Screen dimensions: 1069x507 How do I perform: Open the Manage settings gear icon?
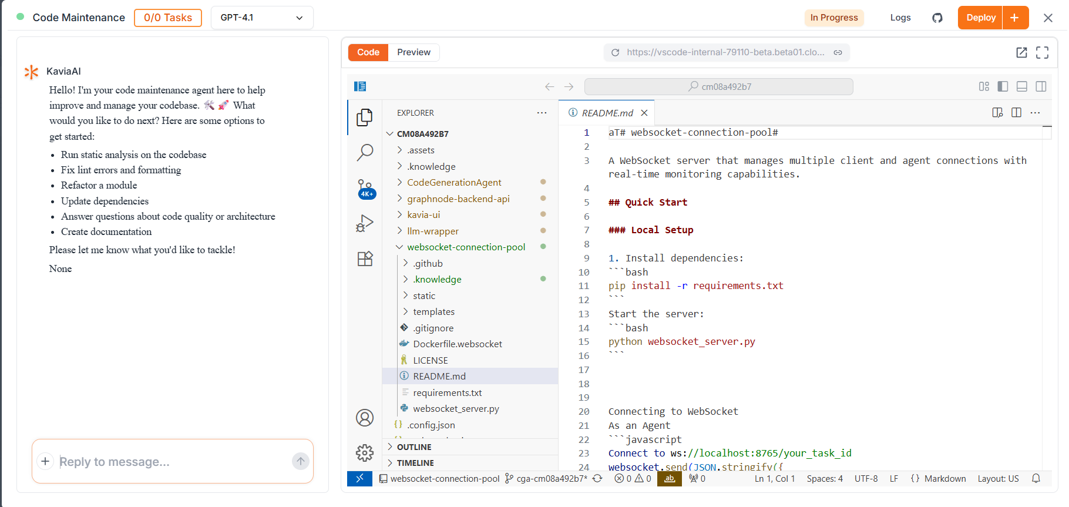point(365,452)
